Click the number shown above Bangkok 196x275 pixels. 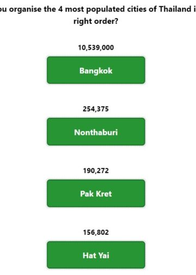96,47
